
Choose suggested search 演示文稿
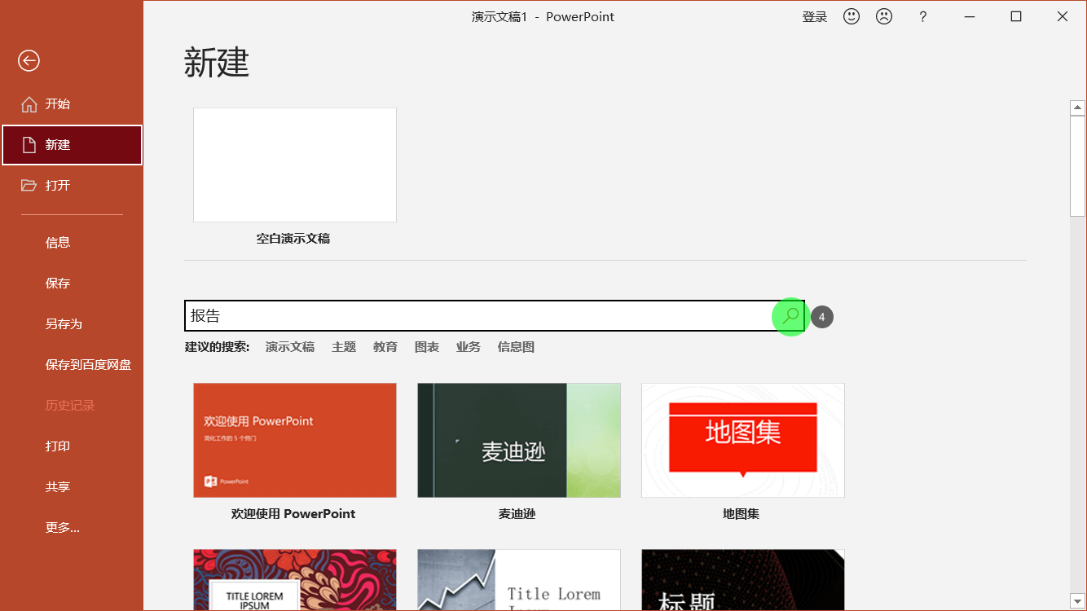point(290,347)
